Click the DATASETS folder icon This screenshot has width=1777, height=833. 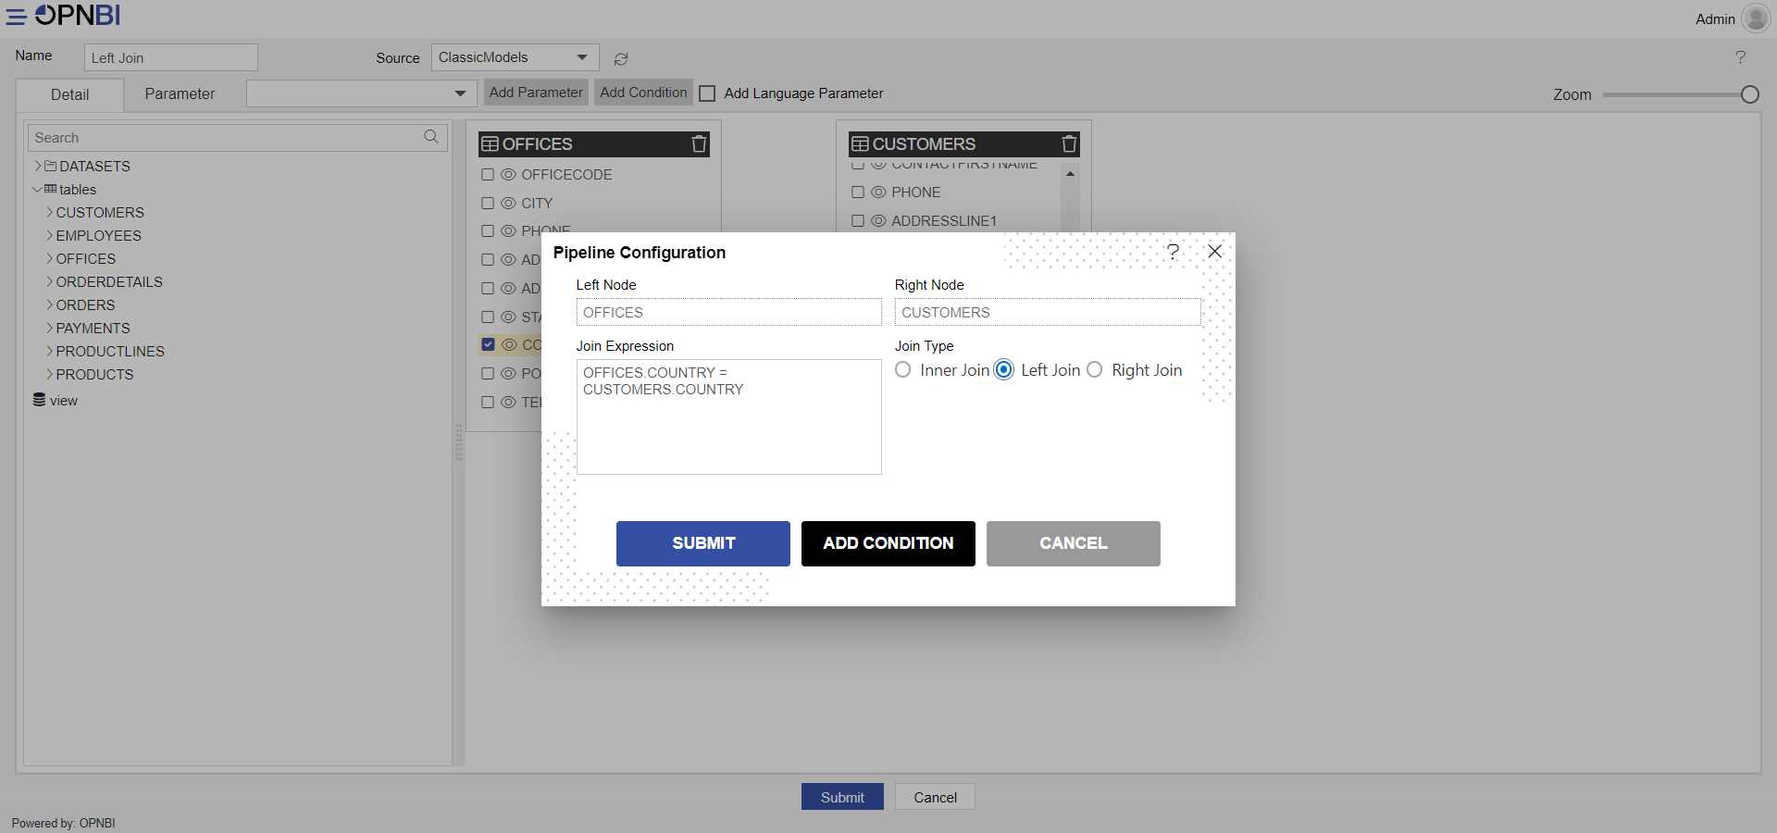click(51, 167)
